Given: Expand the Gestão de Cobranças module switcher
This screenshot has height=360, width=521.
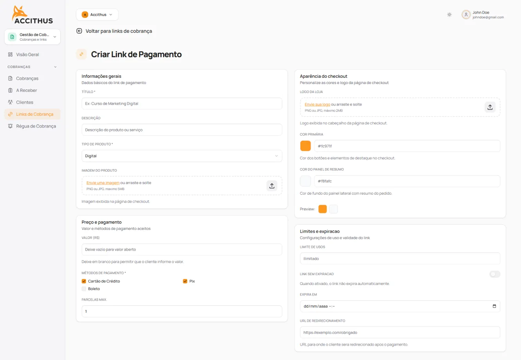Looking at the screenshot, I should [32, 37].
